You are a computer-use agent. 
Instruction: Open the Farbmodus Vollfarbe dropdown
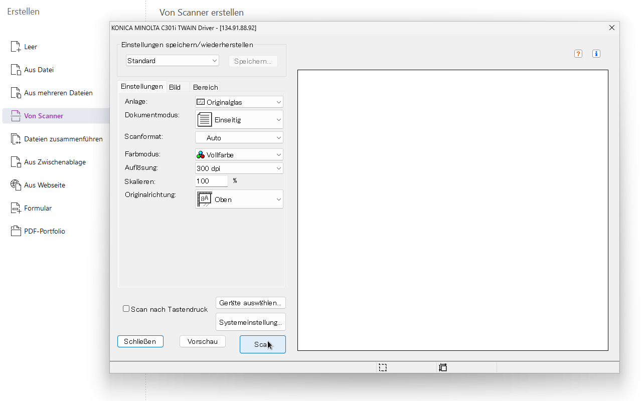(239, 155)
